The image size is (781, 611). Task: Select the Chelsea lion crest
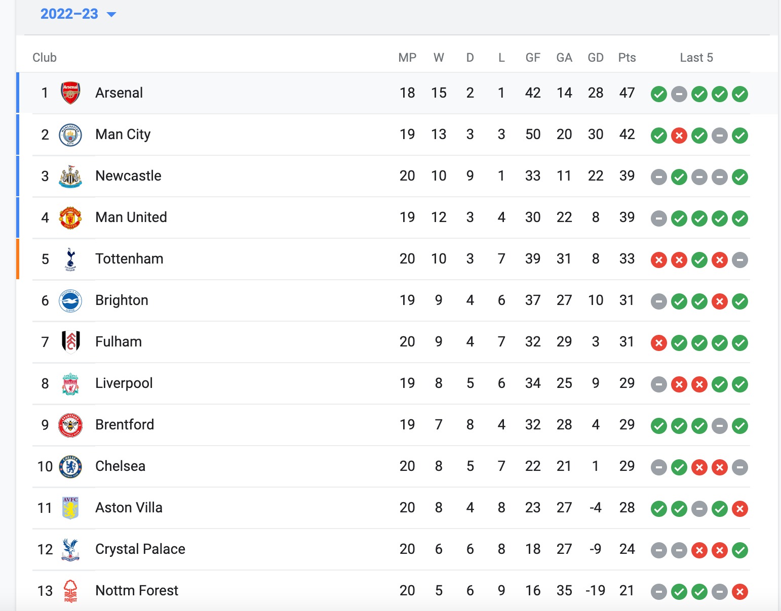[70, 466]
